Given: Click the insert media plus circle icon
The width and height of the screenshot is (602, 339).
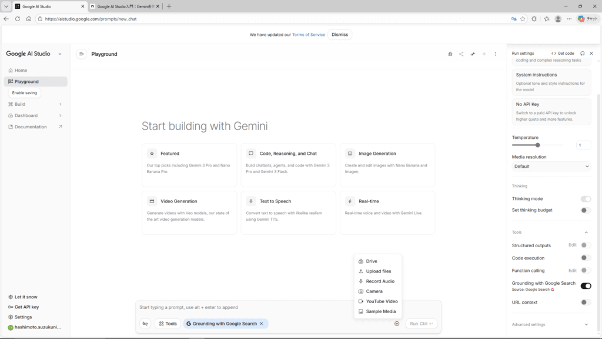Looking at the screenshot, I should [x=397, y=324].
